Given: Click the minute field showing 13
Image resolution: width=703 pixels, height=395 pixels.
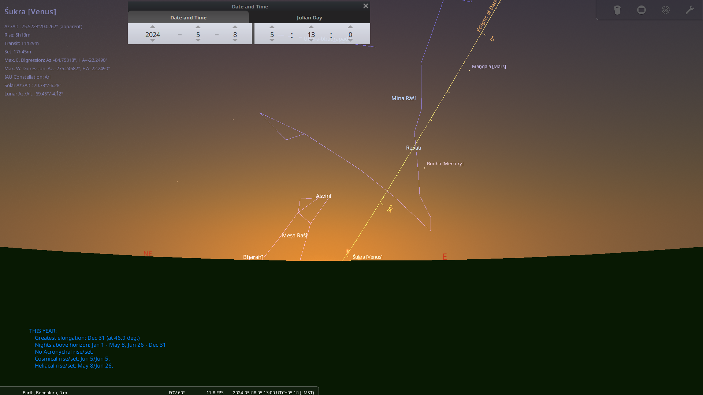Looking at the screenshot, I should [311, 34].
